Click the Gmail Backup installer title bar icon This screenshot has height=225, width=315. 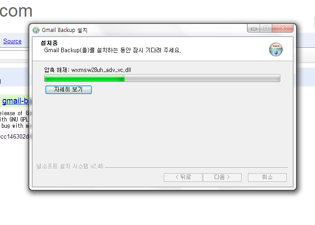tap(36, 30)
